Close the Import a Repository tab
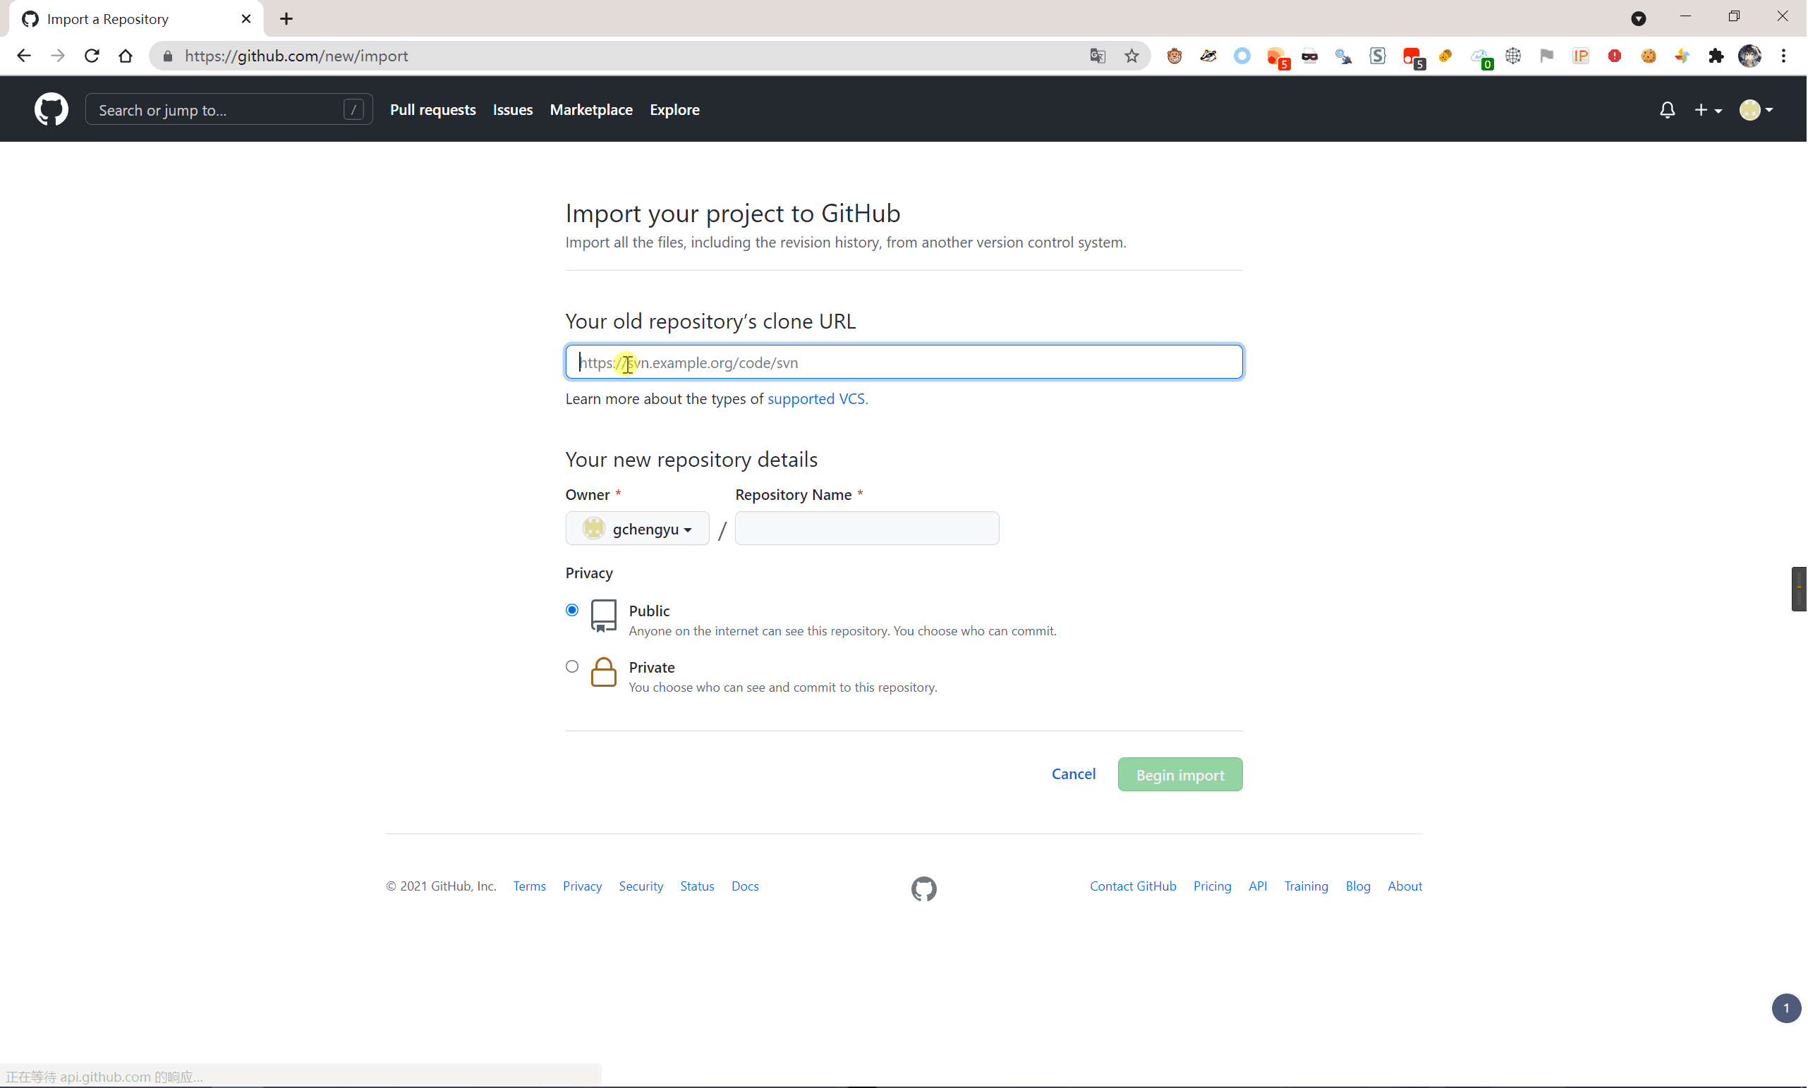 245,19
